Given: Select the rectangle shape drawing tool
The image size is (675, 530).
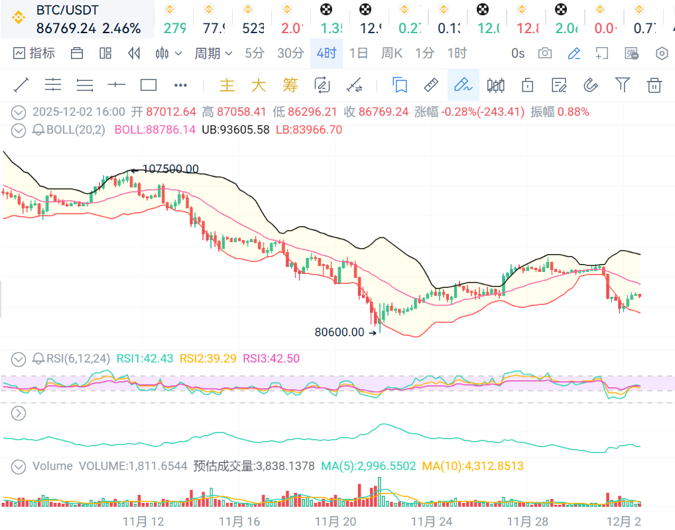Looking at the screenshot, I should [149, 85].
